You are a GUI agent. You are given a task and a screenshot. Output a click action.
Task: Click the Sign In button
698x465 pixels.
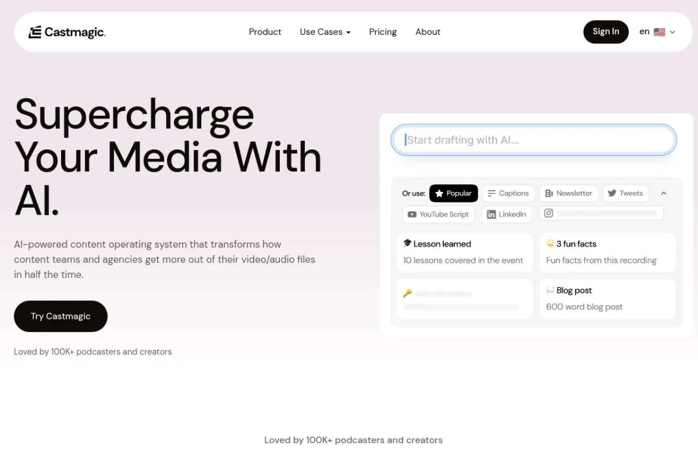pyautogui.click(x=606, y=32)
